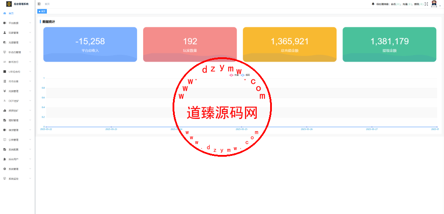
Task: Click the 秒合约管理 sidebar icon
Action: [4, 52]
